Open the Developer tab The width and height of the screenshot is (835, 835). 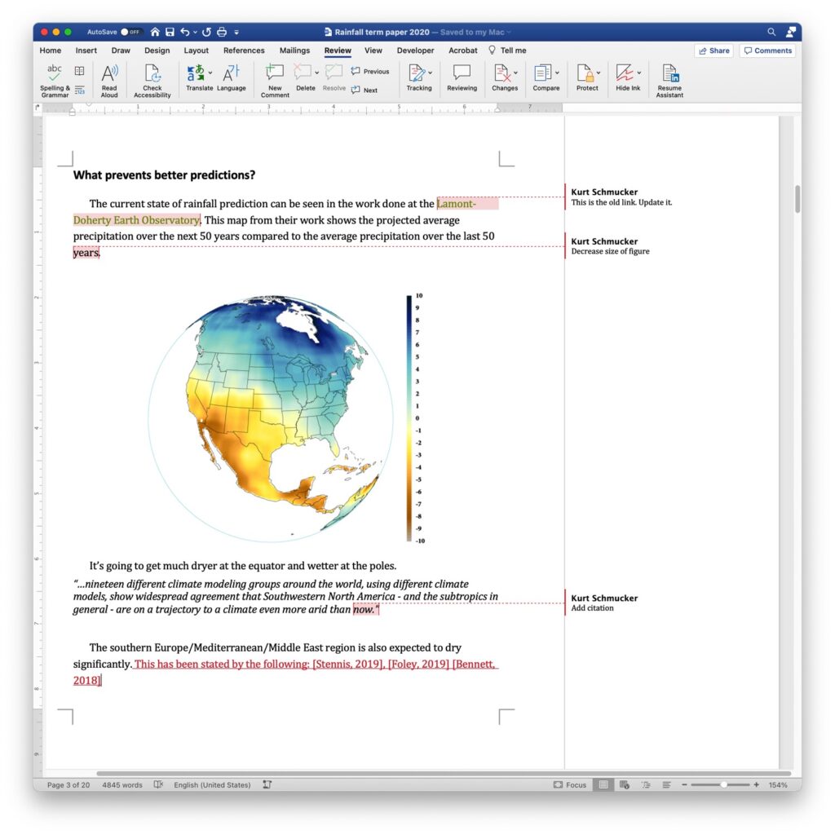point(415,50)
